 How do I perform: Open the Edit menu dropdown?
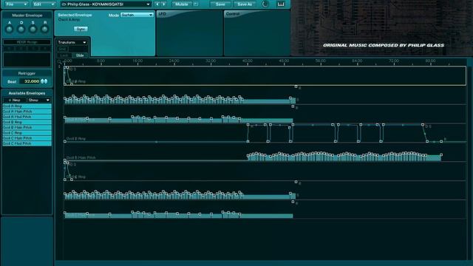click(x=44, y=4)
